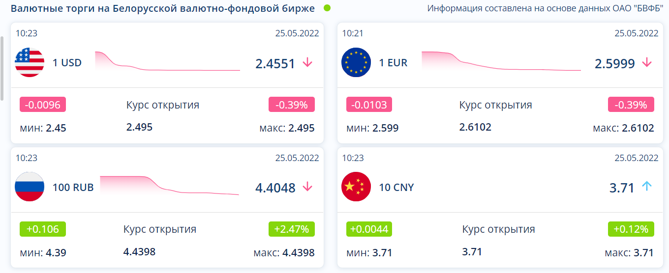Click the USD -0.39% change badge

[292, 105]
